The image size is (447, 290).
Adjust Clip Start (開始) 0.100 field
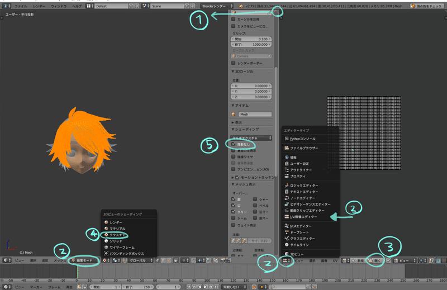click(x=251, y=39)
